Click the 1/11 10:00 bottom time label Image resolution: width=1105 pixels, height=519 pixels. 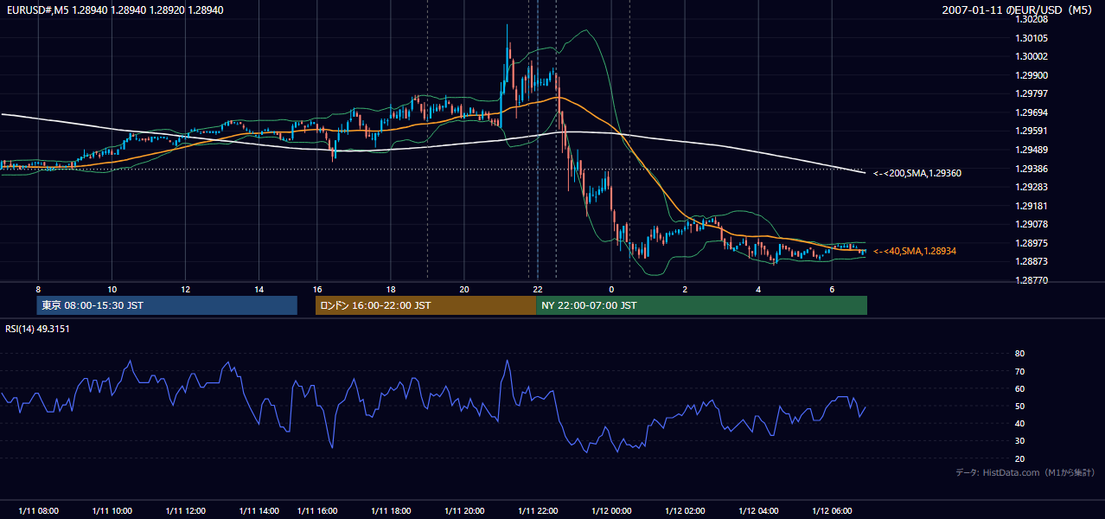click(112, 510)
